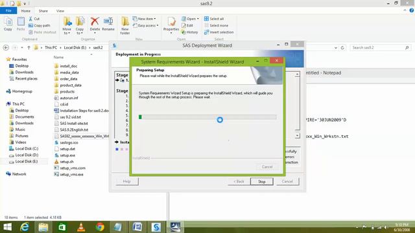This screenshot has height=233, width=415.
Task: Select the View ribbon tab
Action: tap(60, 11)
